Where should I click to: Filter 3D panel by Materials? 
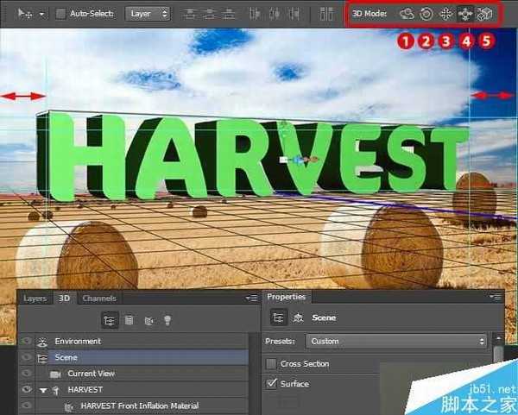pos(148,319)
